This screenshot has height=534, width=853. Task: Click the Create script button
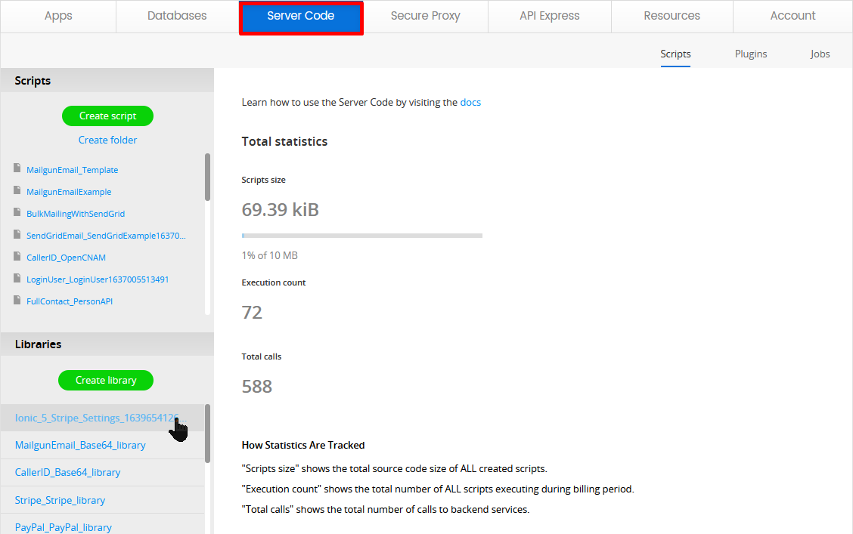[107, 116]
